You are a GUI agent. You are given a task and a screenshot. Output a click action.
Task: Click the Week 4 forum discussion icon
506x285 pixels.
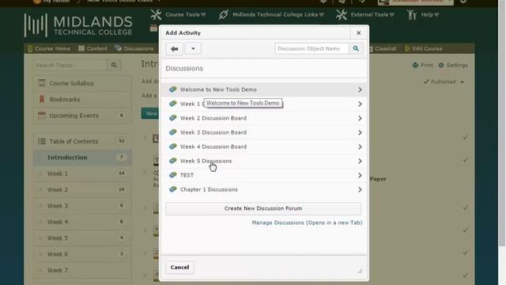(173, 146)
